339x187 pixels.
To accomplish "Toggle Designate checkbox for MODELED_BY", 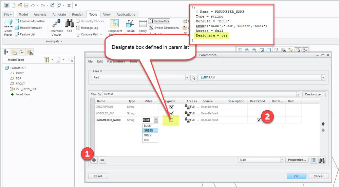I will [171, 113].
